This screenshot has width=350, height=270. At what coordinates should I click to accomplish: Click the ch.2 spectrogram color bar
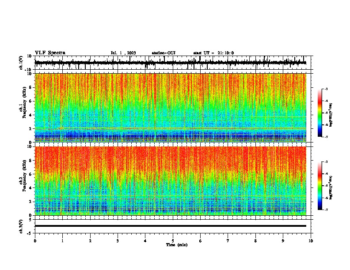point(320,186)
